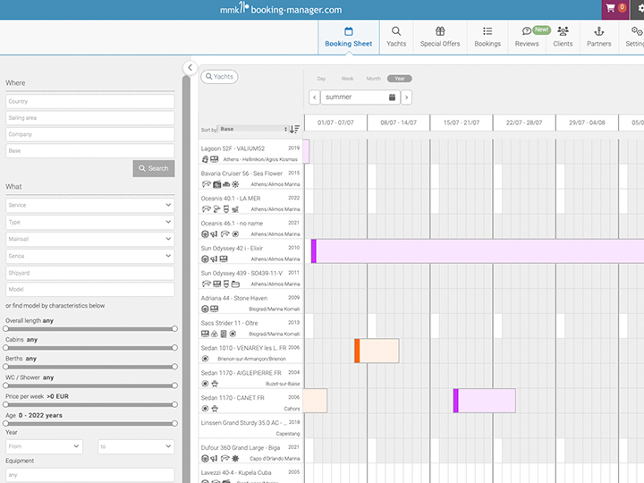Toggle the sort order icon
644x483 pixels.
coord(294,130)
